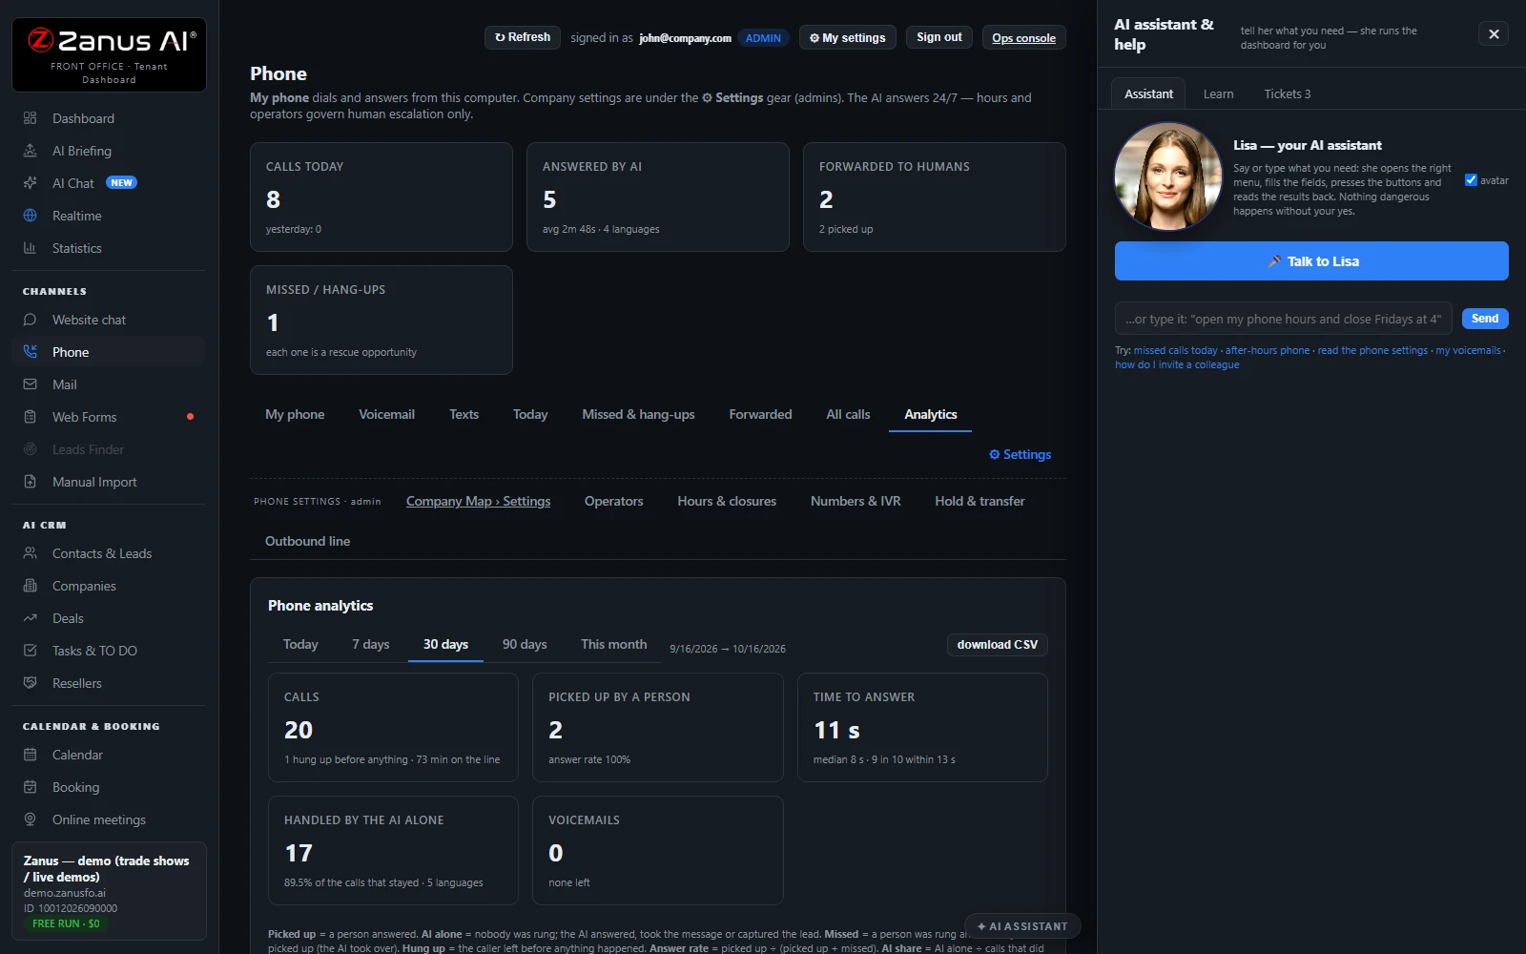Screen dimensions: 1526x954
Task: Open the Learn tab in assistant panel
Action: pos(1218,93)
